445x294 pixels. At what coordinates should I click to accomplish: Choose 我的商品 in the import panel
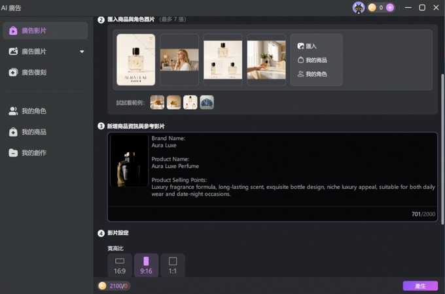pos(312,60)
